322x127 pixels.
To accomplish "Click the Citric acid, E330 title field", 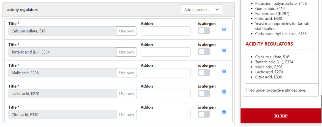I will 62,115.
